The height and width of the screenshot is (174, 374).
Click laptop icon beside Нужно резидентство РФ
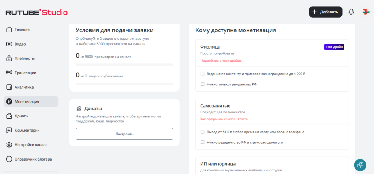point(202,142)
